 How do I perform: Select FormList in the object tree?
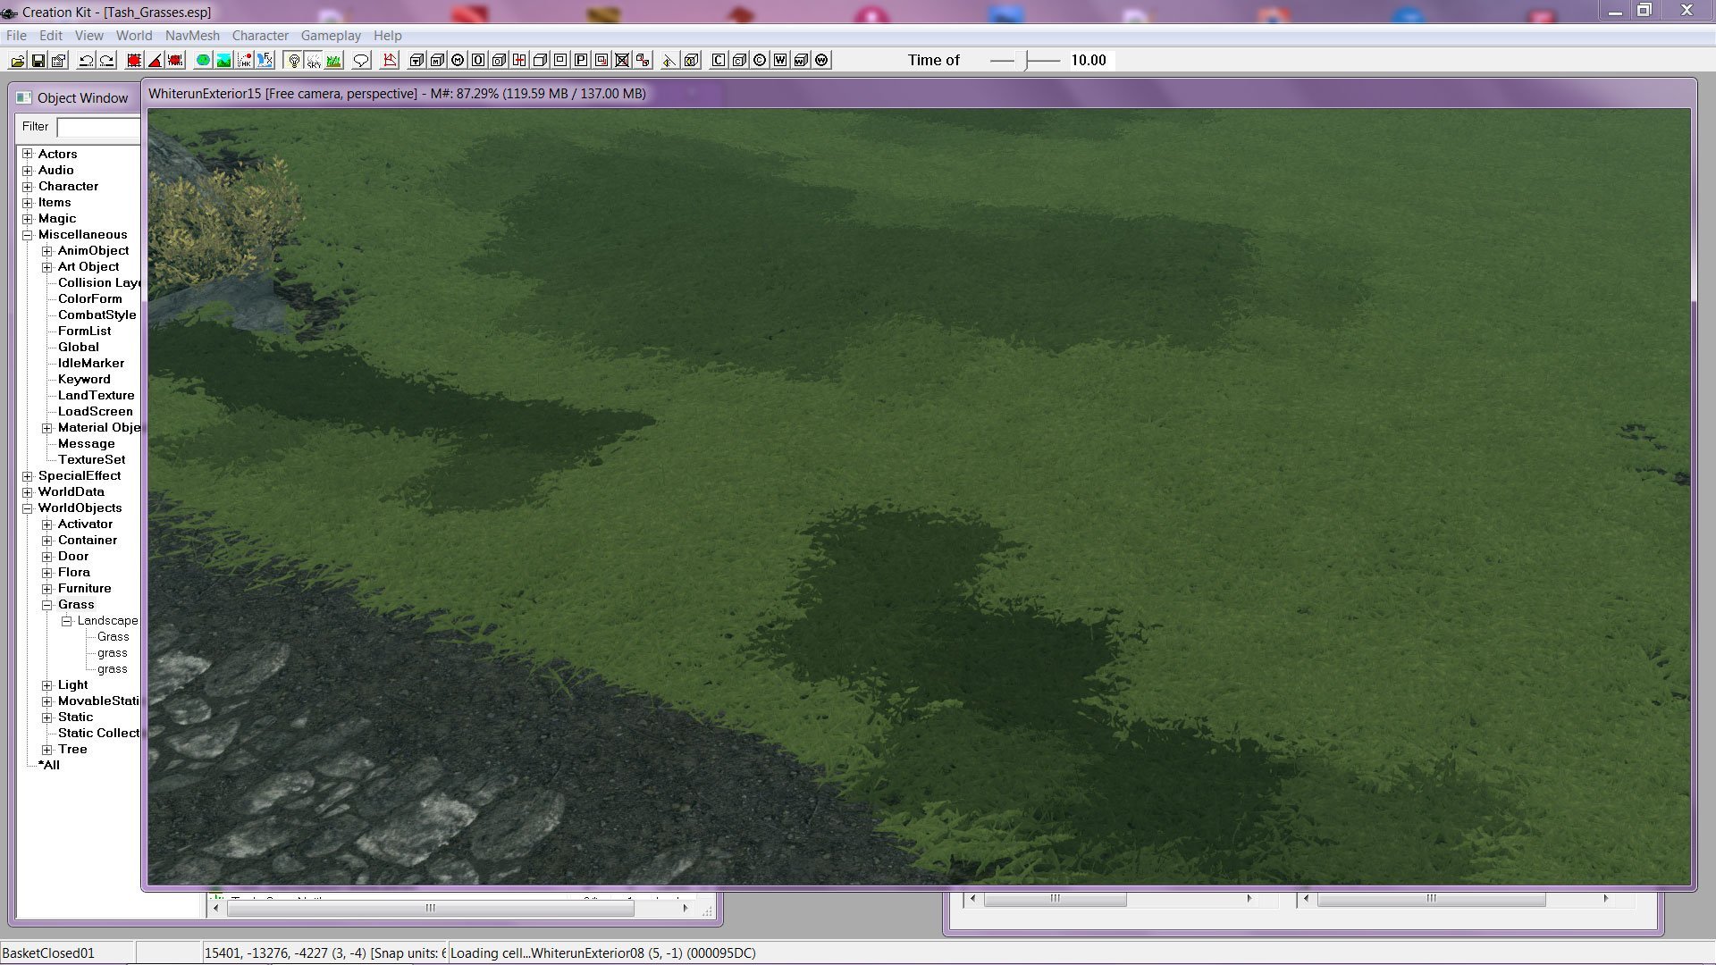click(84, 331)
